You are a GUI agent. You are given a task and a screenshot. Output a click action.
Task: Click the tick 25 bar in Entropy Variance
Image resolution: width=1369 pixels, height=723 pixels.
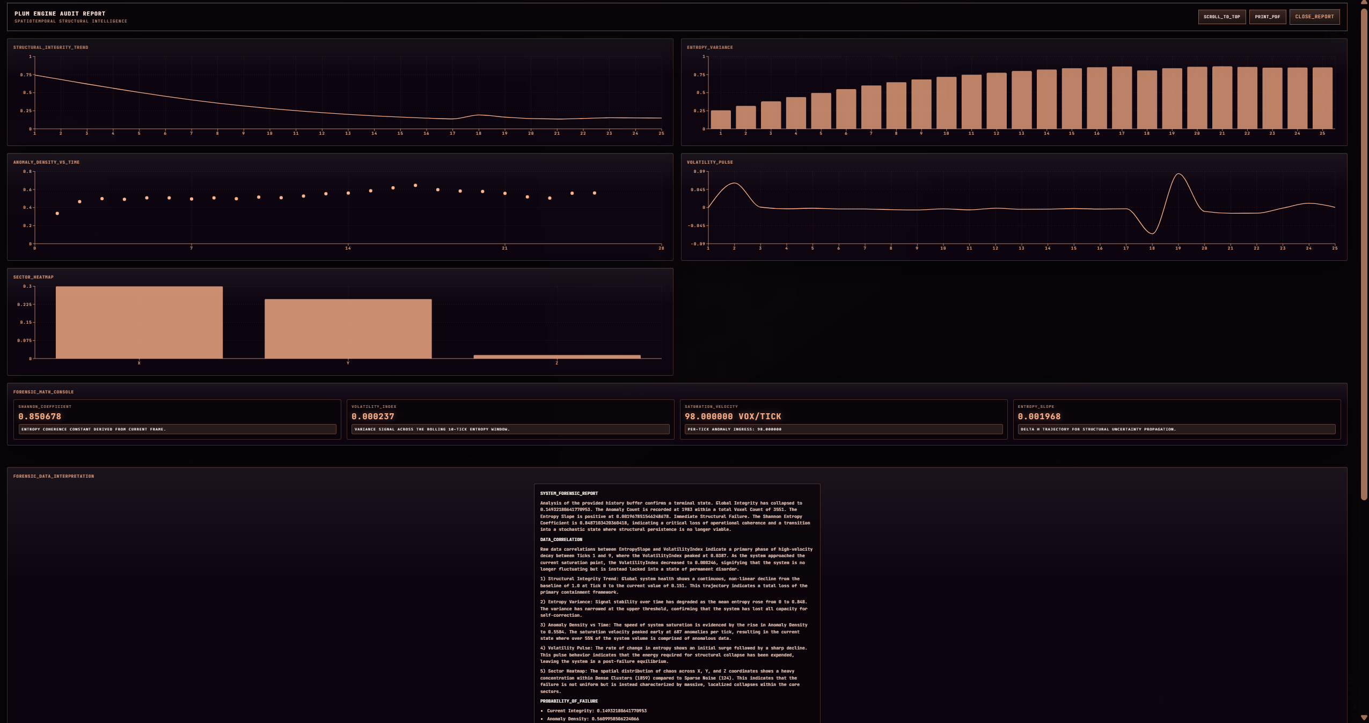pos(1322,98)
